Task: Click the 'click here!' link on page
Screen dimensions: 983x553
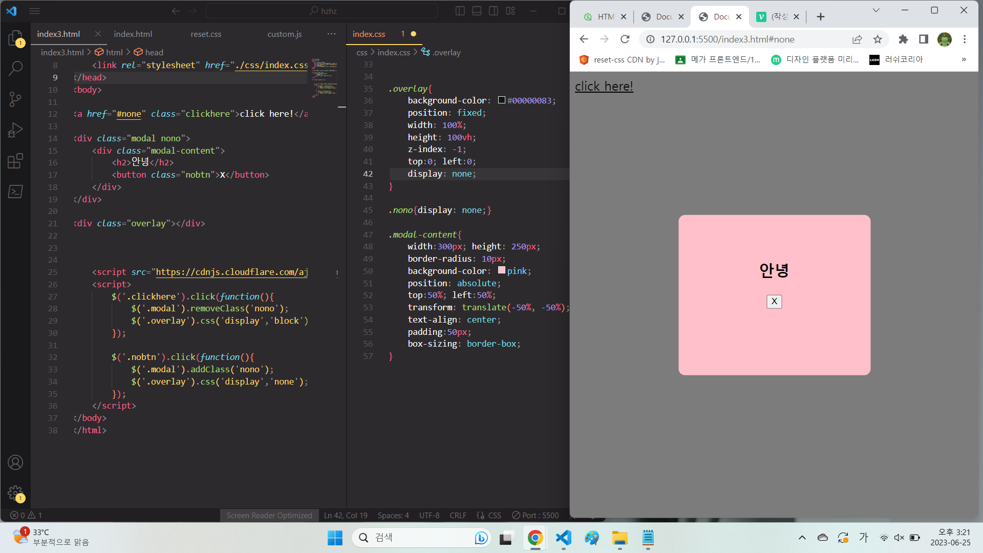Action: [x=604, y=86]
